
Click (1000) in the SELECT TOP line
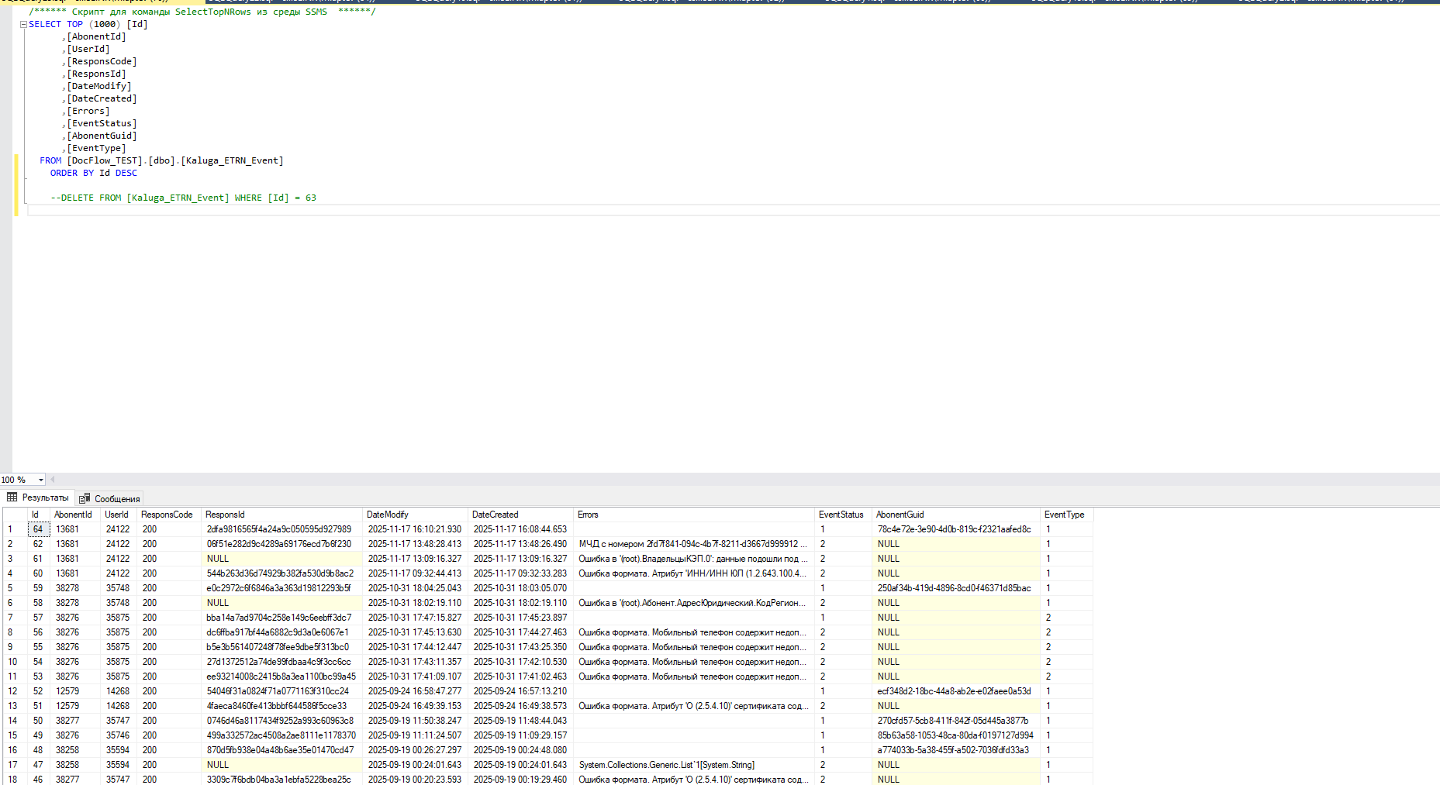click(105, 25)
